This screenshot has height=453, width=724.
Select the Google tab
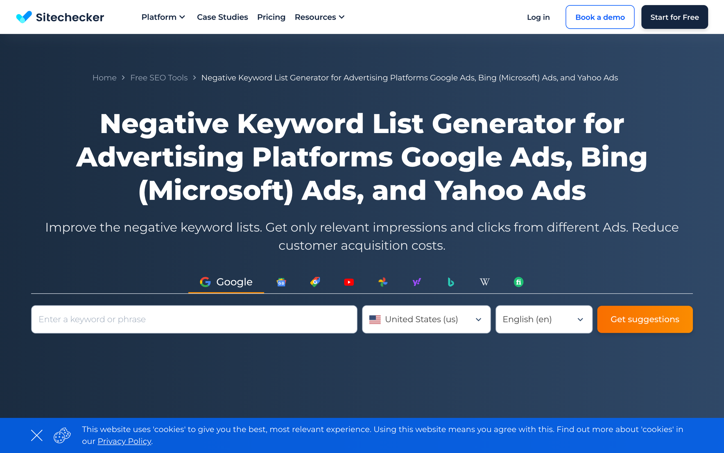(226, 282)
